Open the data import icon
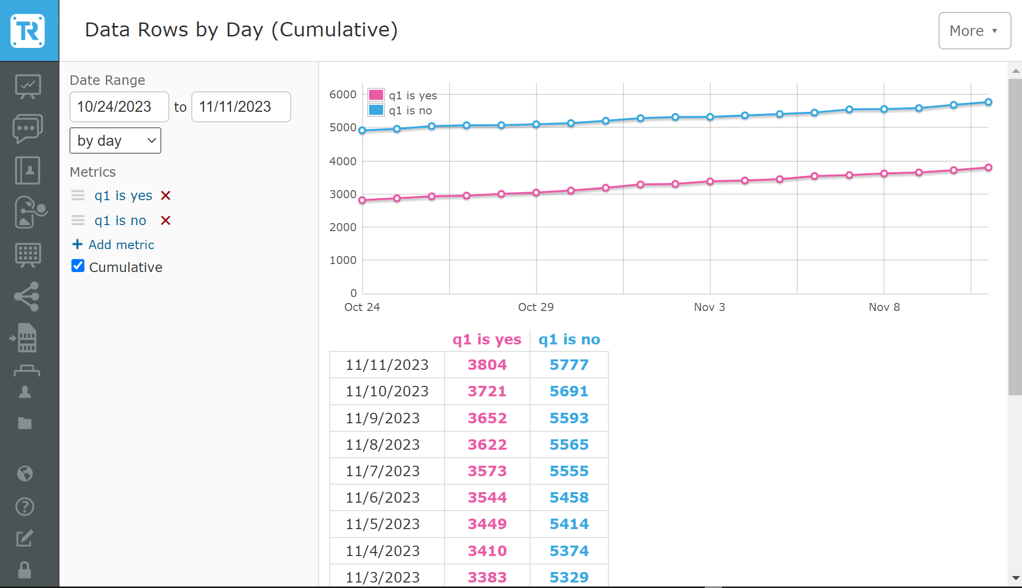This screenshot has height=588, width=1022. tap(28, 338)
